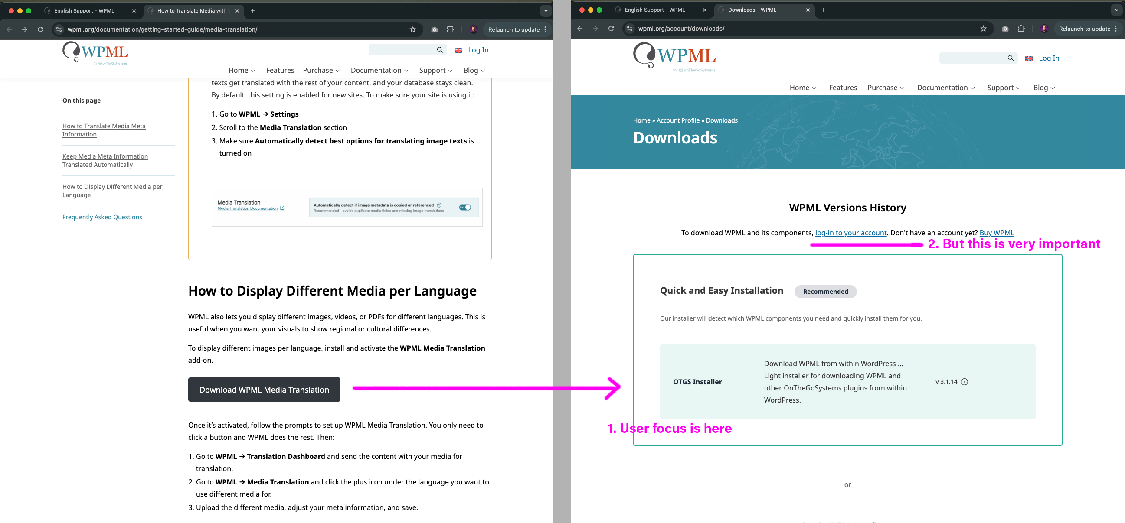
Task: Click language flag icon on Downloads page
Action: click(1029, 58)
